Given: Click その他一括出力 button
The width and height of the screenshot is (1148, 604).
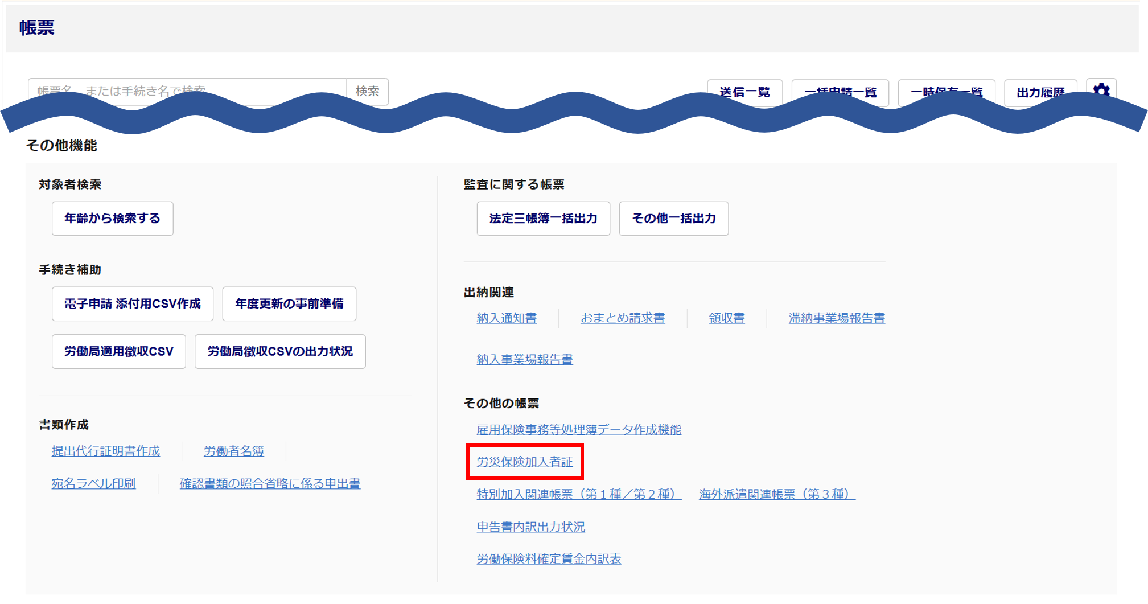Looking at the screenshot, I should pyautogui.click(x=673, y=219).
